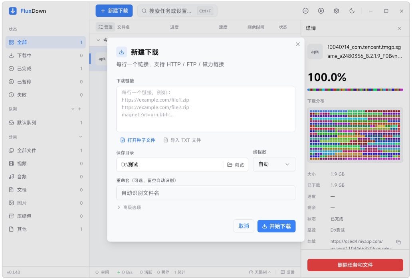Select the 已完成 status filter

[x=46, y=69]
